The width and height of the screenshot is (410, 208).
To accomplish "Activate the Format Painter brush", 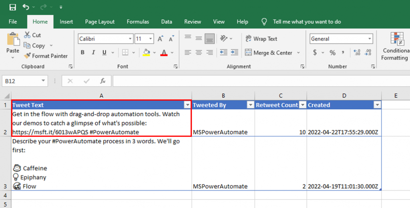I will coord(46,56).
